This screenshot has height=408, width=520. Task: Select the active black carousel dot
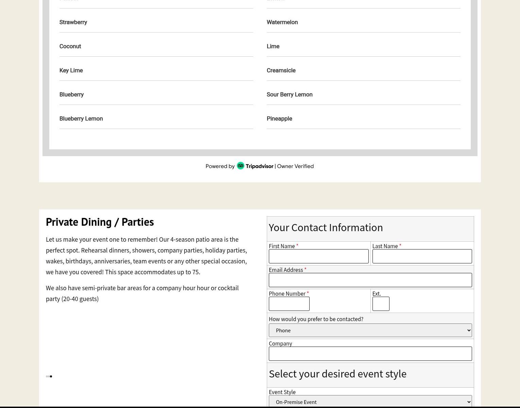point(51,376)
